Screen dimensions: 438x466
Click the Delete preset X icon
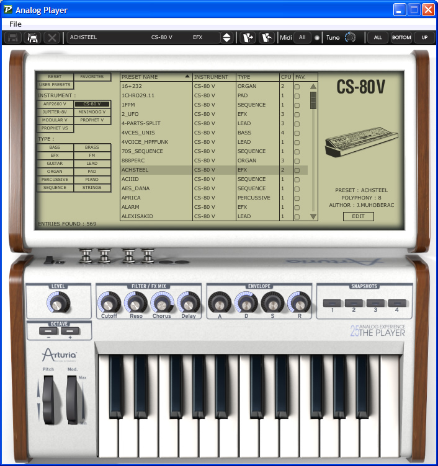51,38
